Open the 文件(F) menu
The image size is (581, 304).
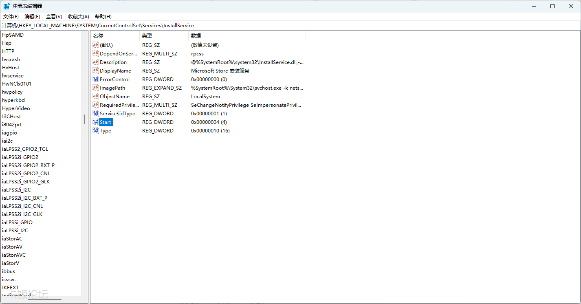[11, 17]
